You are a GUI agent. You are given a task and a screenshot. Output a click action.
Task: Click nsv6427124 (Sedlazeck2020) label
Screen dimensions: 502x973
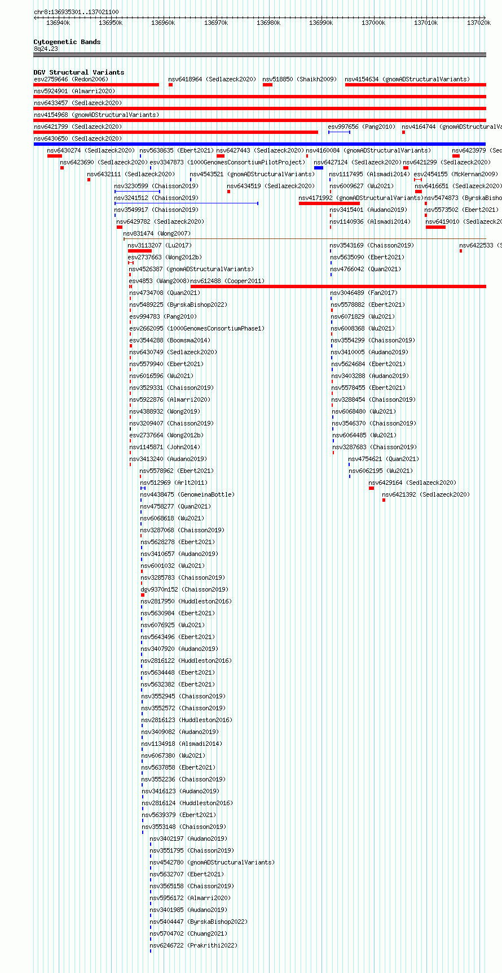pos(358,163)
